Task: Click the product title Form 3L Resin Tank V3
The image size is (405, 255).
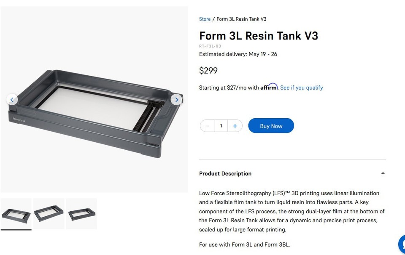Action: point(259,36)
